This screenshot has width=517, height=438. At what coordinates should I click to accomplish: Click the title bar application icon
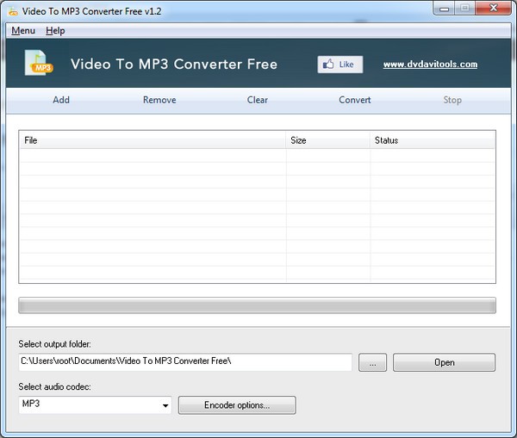click(12, 9)
